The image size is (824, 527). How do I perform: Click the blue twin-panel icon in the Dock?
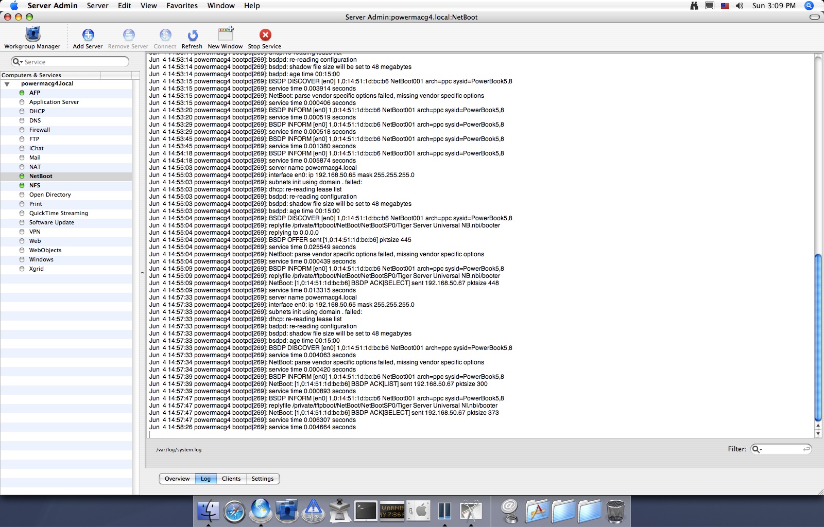pos(444,511)
